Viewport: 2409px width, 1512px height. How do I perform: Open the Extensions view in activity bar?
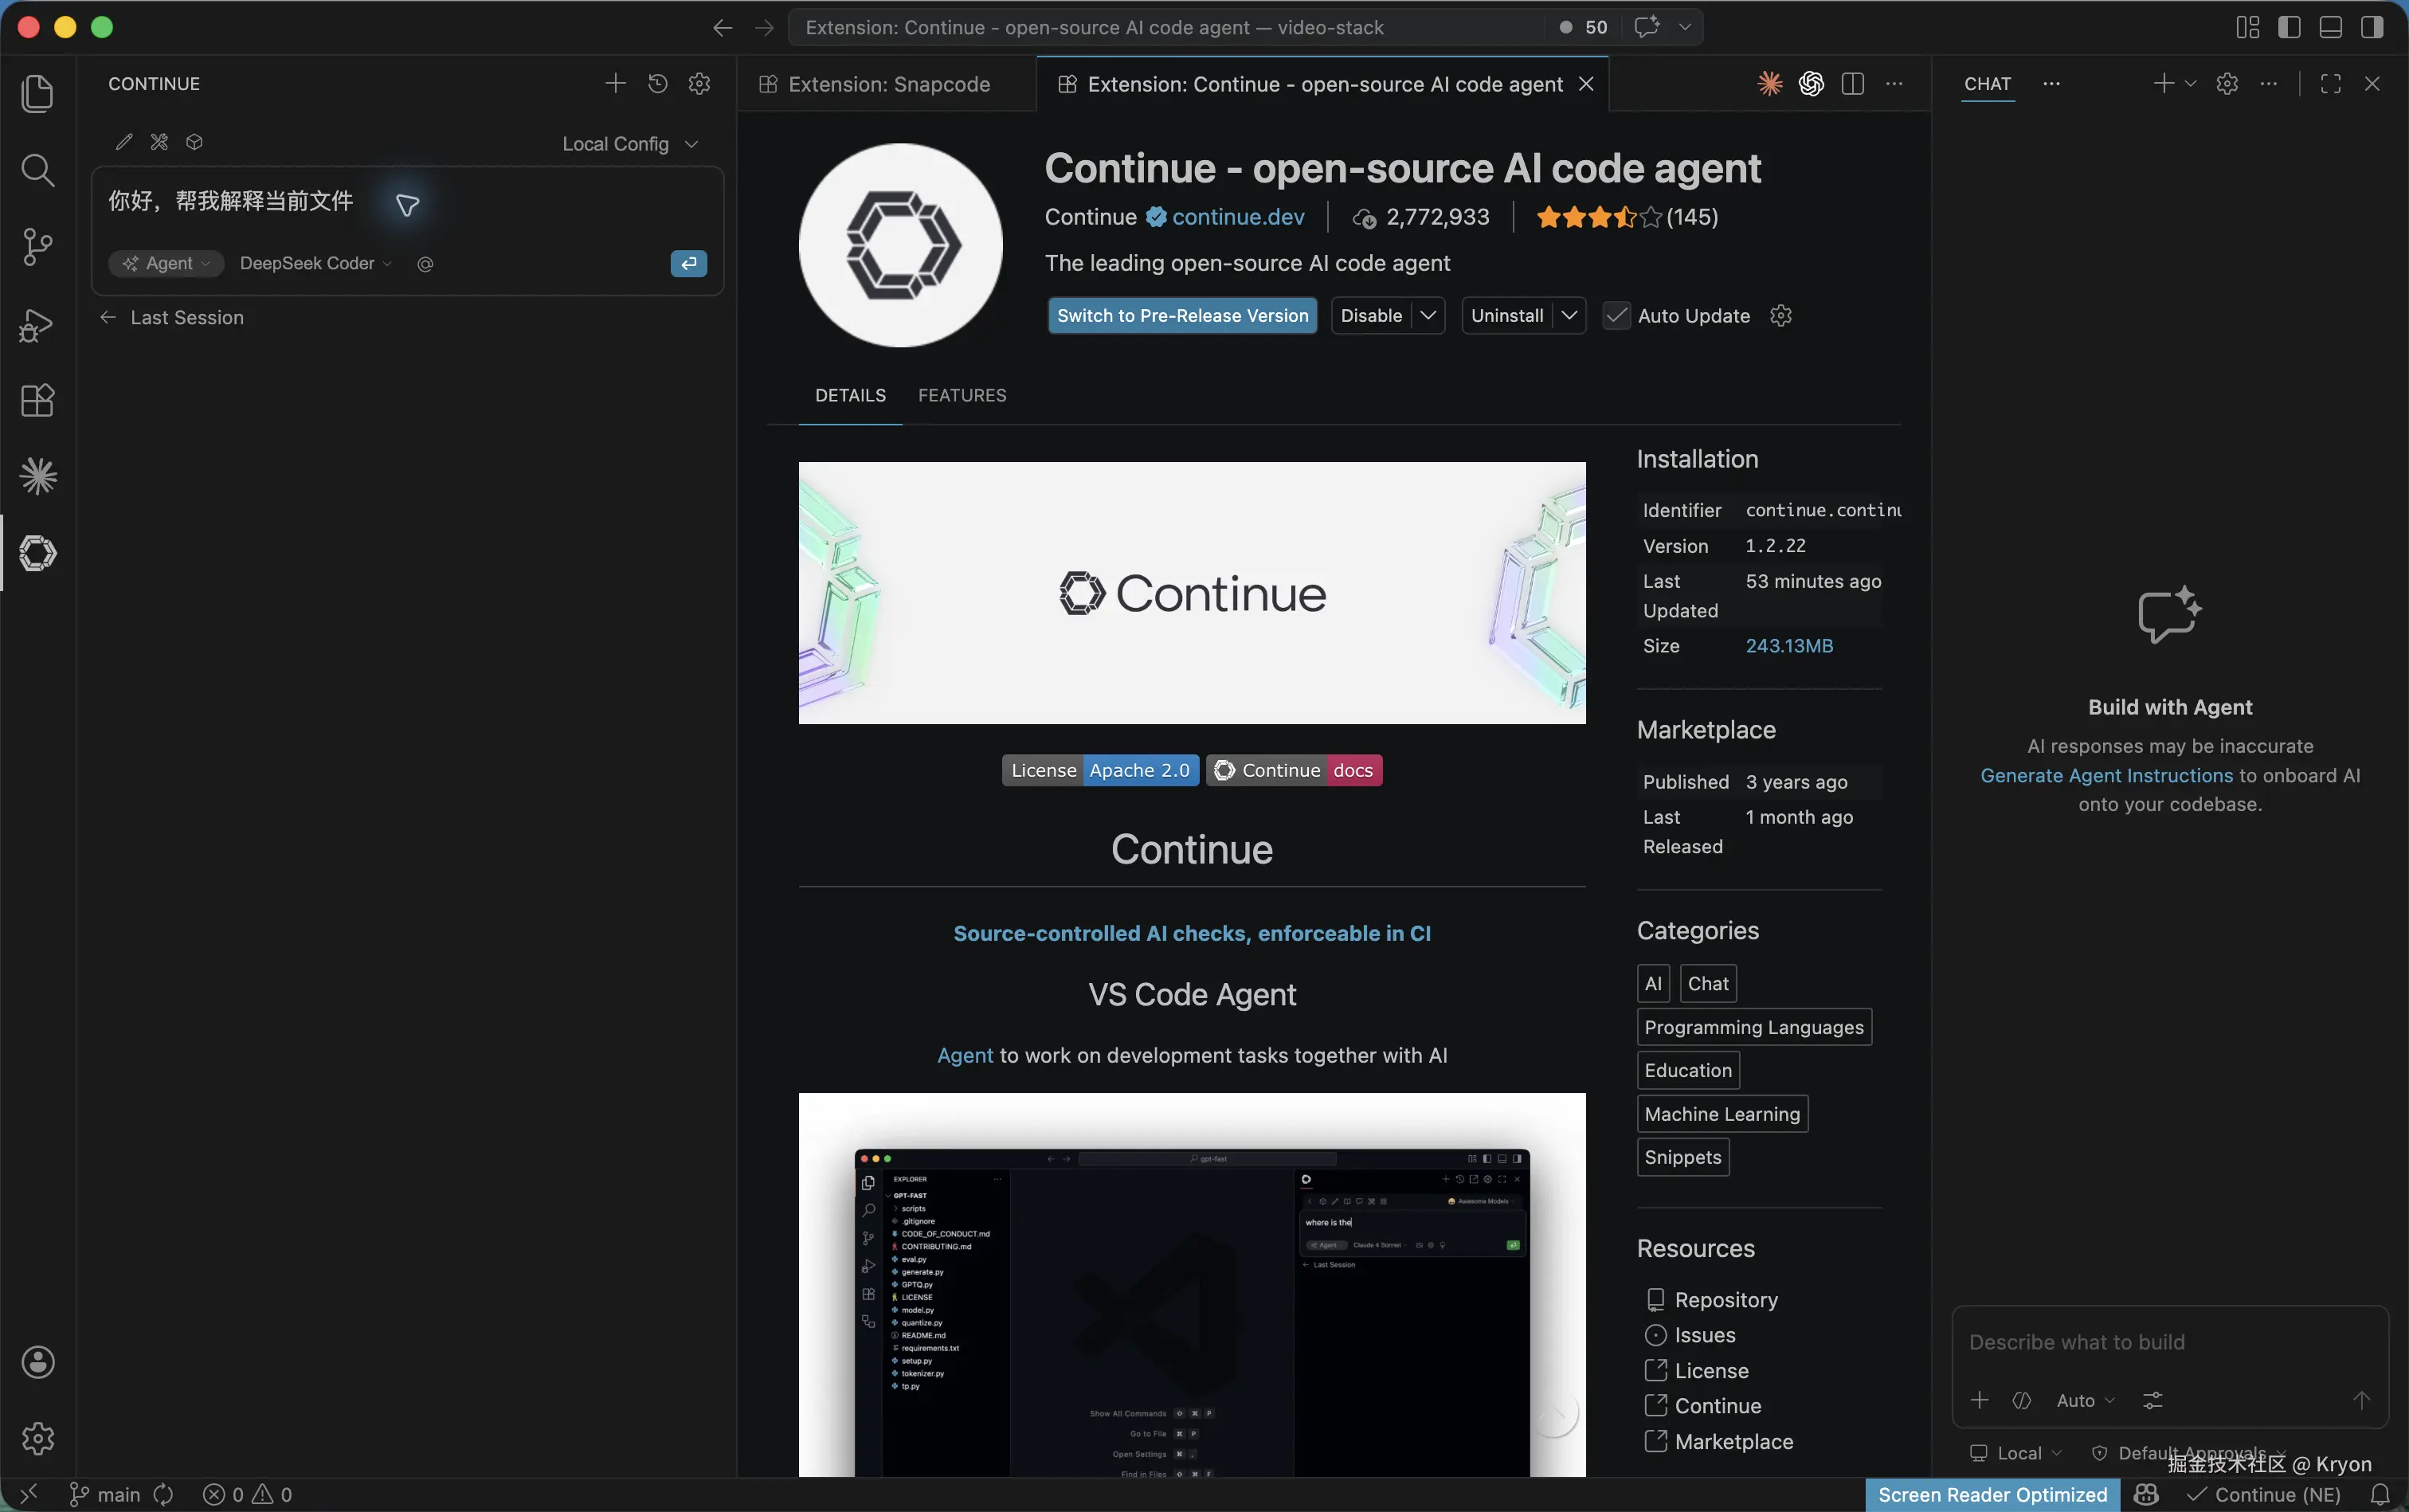point(37,400)
